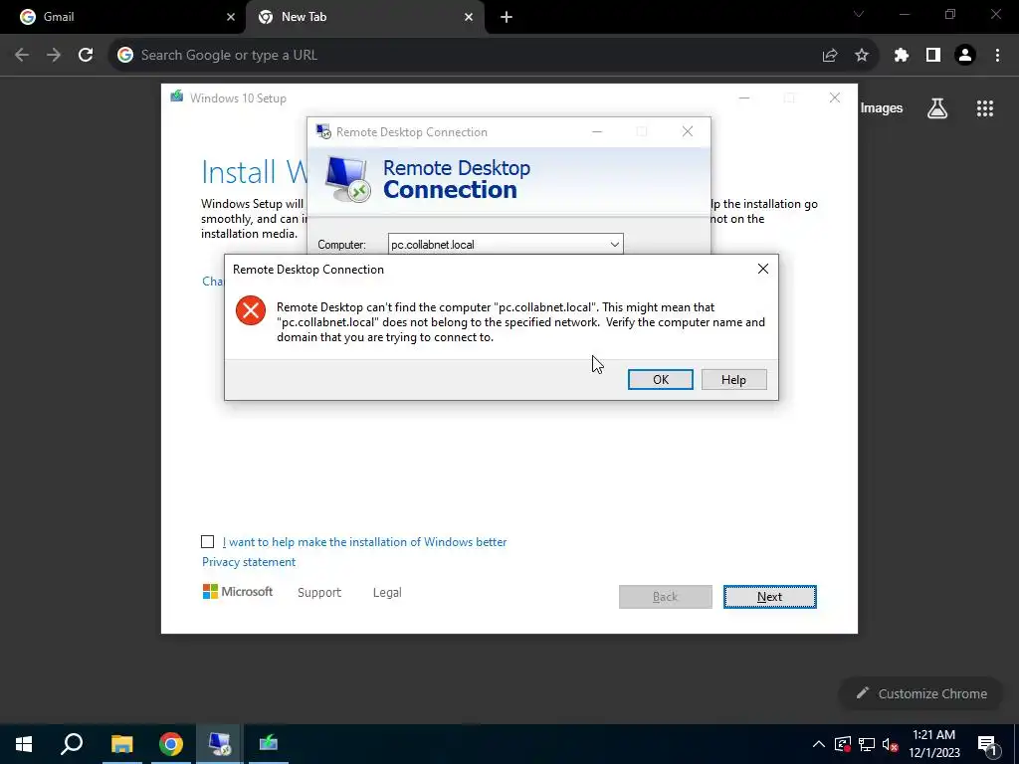Screen dimensions: 1019x764
Task: Close the Windows 10 Setup window
Action: click(x=835, y=98)
